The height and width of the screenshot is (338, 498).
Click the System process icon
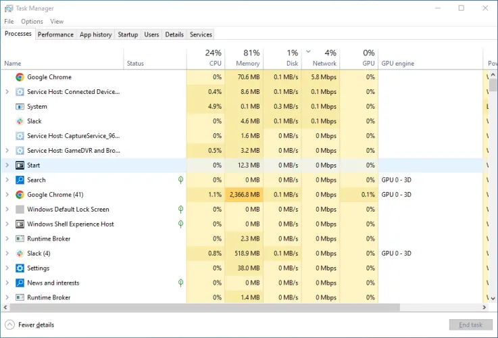pos(20,106)
